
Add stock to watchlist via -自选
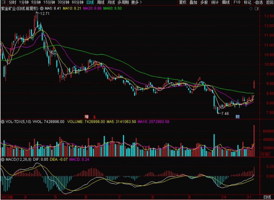258,3
